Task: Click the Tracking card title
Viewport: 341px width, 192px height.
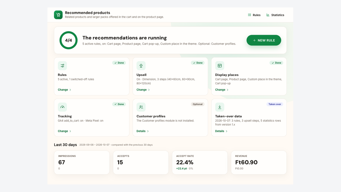Action: tap(65, 116)
